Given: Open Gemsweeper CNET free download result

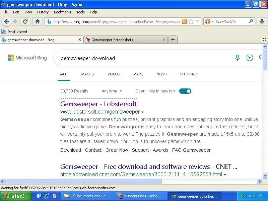Looking at the screenshot, I should (149, 166).
